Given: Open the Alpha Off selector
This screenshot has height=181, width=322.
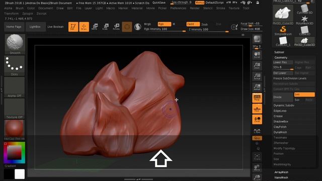Looking at the screenshot, I should 15,87.
